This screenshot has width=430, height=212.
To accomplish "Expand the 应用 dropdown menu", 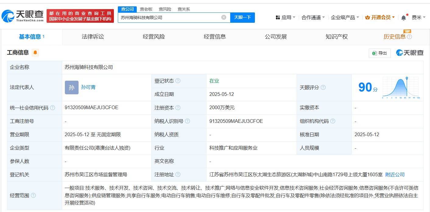I will [x=285, y=18].
